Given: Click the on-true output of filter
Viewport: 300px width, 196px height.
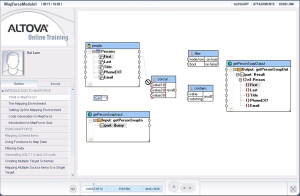Looking at the screenshot, I should 218,59.
